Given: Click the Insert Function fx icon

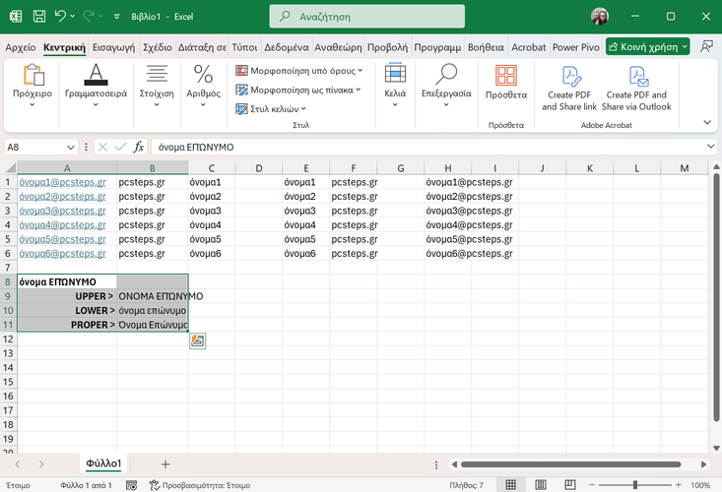Looking at the screenshot, I should [x=139, y=147].
